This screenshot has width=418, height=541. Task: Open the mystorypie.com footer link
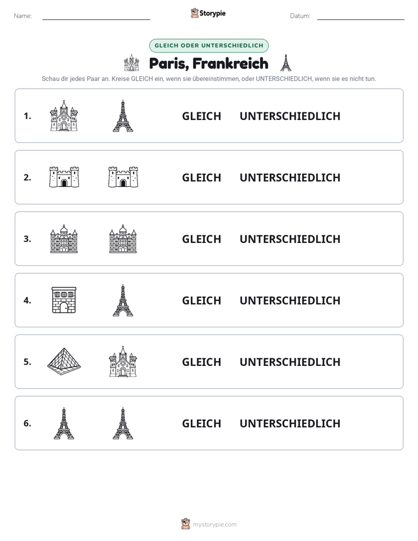[209, 524]
